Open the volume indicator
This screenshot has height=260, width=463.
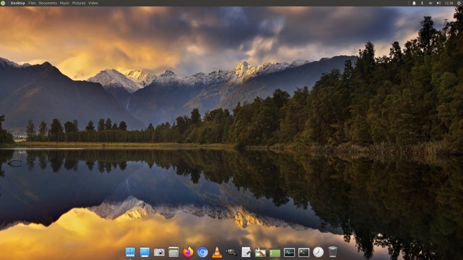438,3
